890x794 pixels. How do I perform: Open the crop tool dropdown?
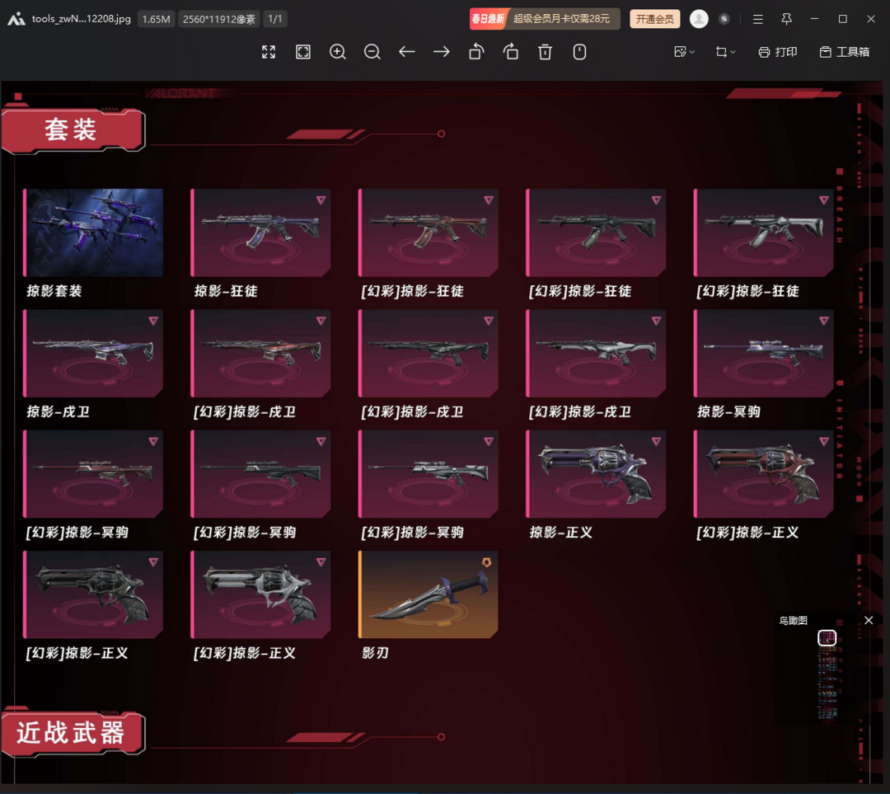point(725,52)
